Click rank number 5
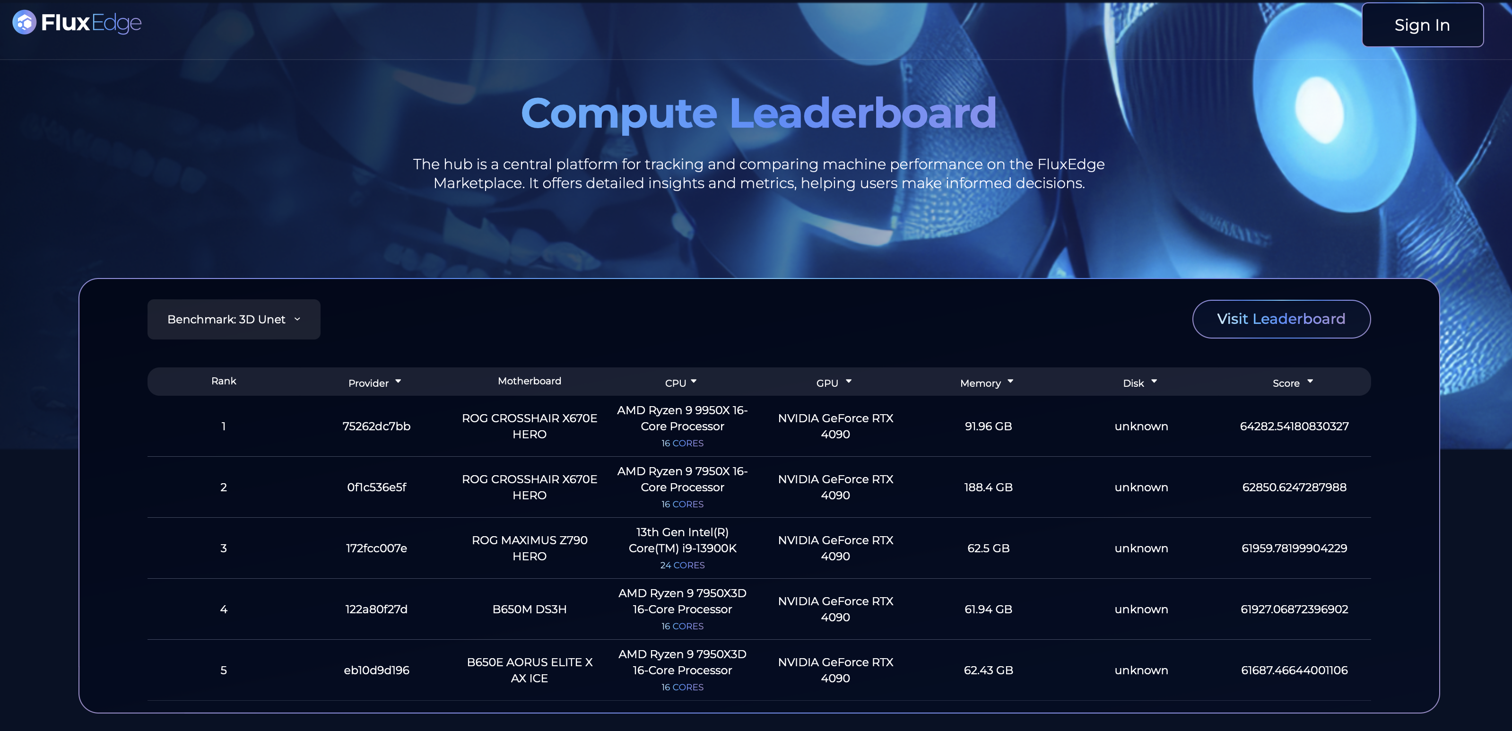 [224, 670]
